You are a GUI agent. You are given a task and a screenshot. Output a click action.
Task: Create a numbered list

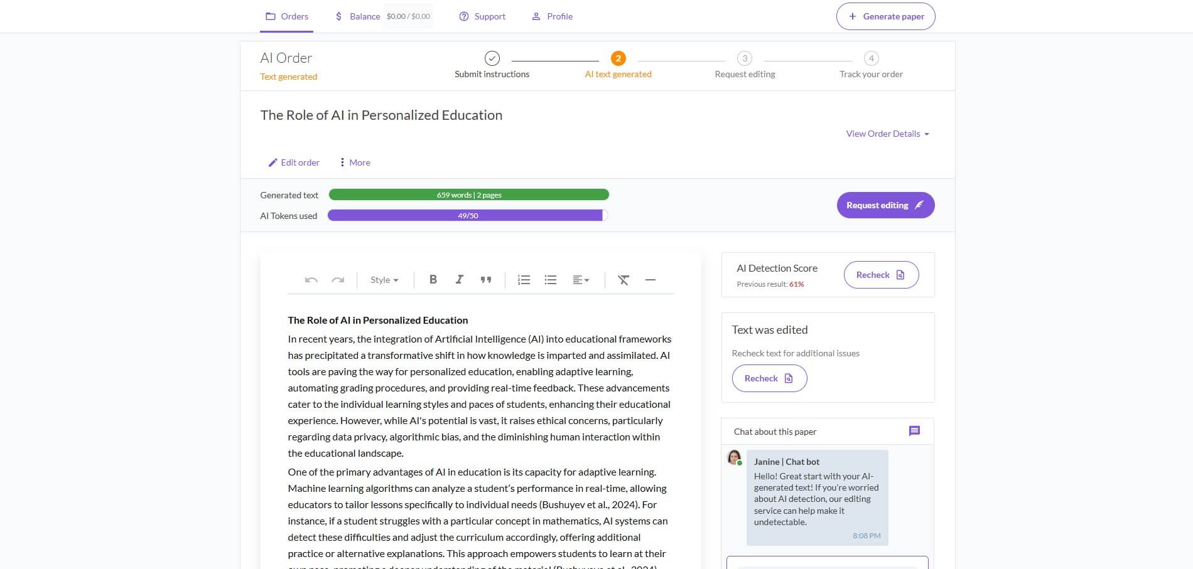coord(524,280)
